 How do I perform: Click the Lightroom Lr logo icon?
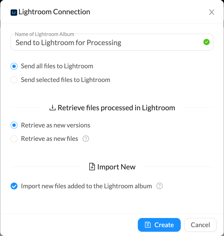tap(13, 12)
